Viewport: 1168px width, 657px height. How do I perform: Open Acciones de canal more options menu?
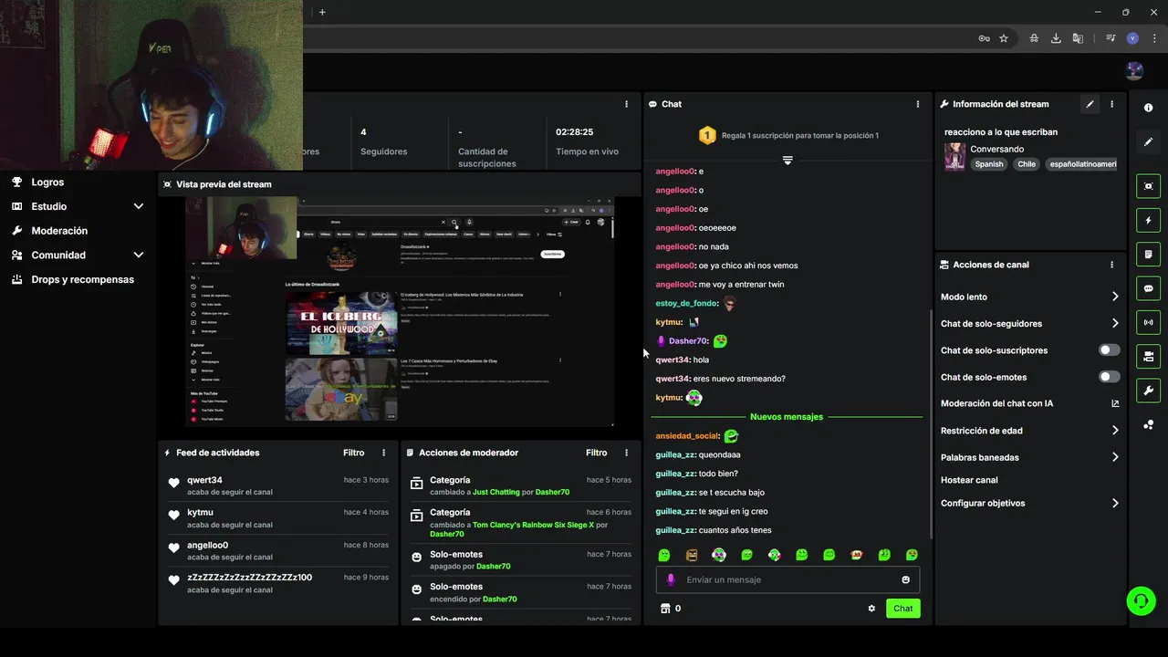(1111, 265)
